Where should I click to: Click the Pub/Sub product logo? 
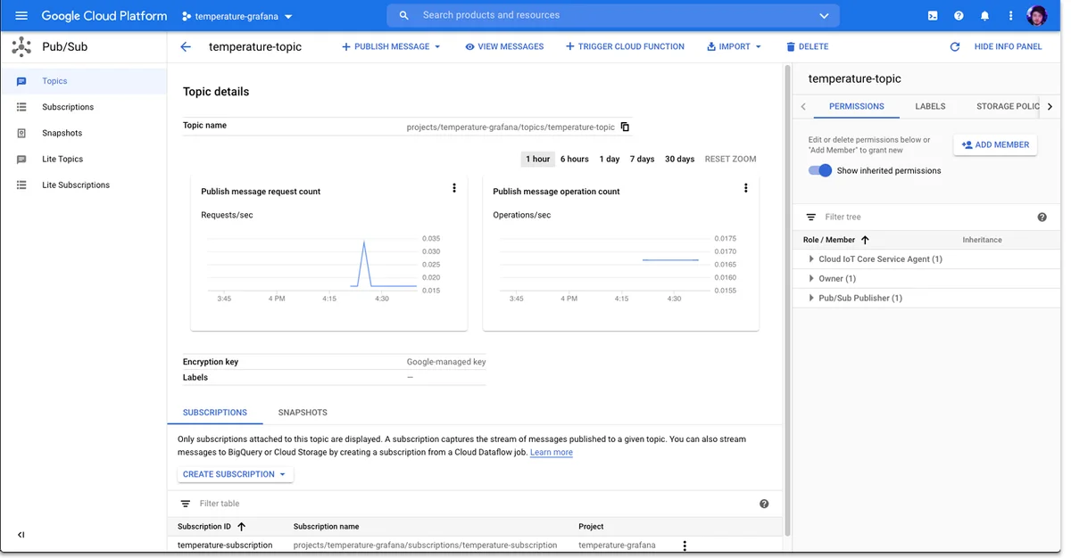[x=21, y=46]
